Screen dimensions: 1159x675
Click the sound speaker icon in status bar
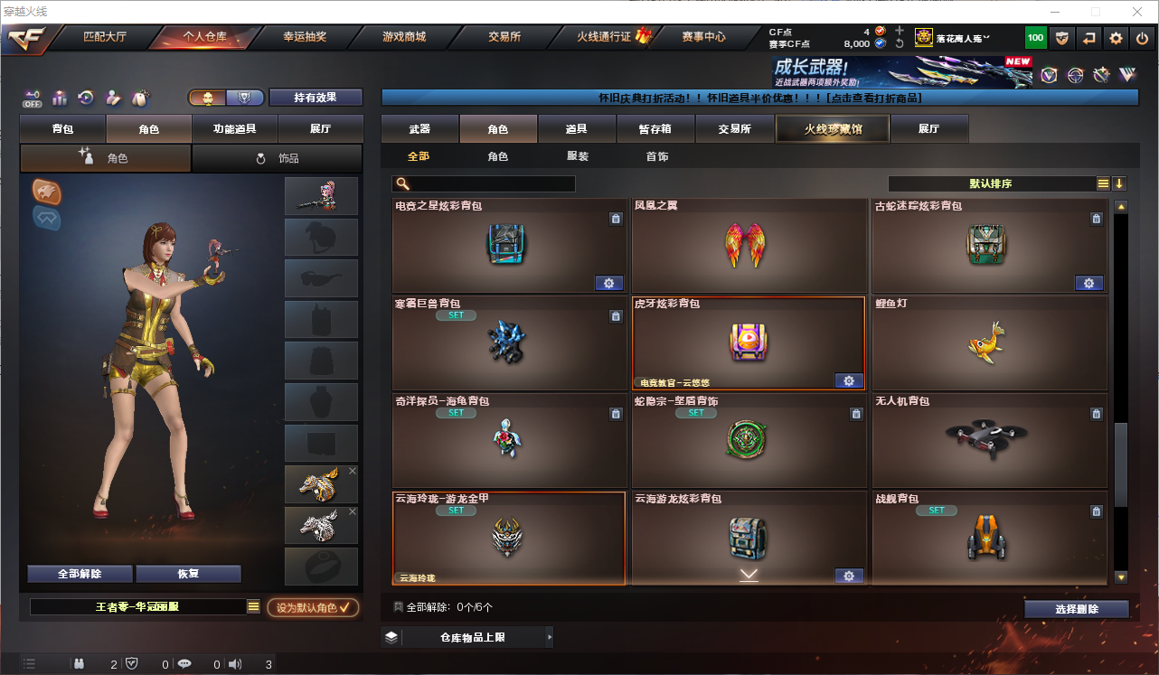(235, 664)
